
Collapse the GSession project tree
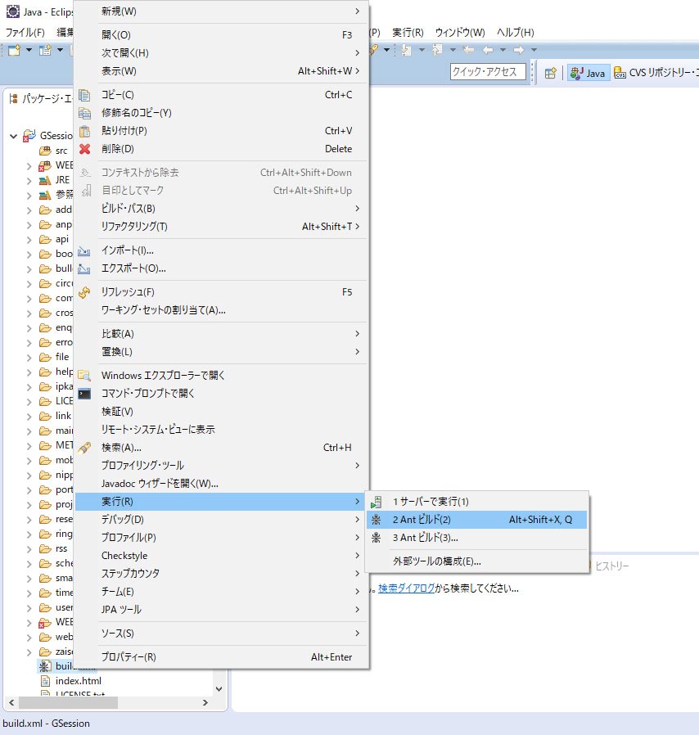pyautogui.click(x=14, y=137)
